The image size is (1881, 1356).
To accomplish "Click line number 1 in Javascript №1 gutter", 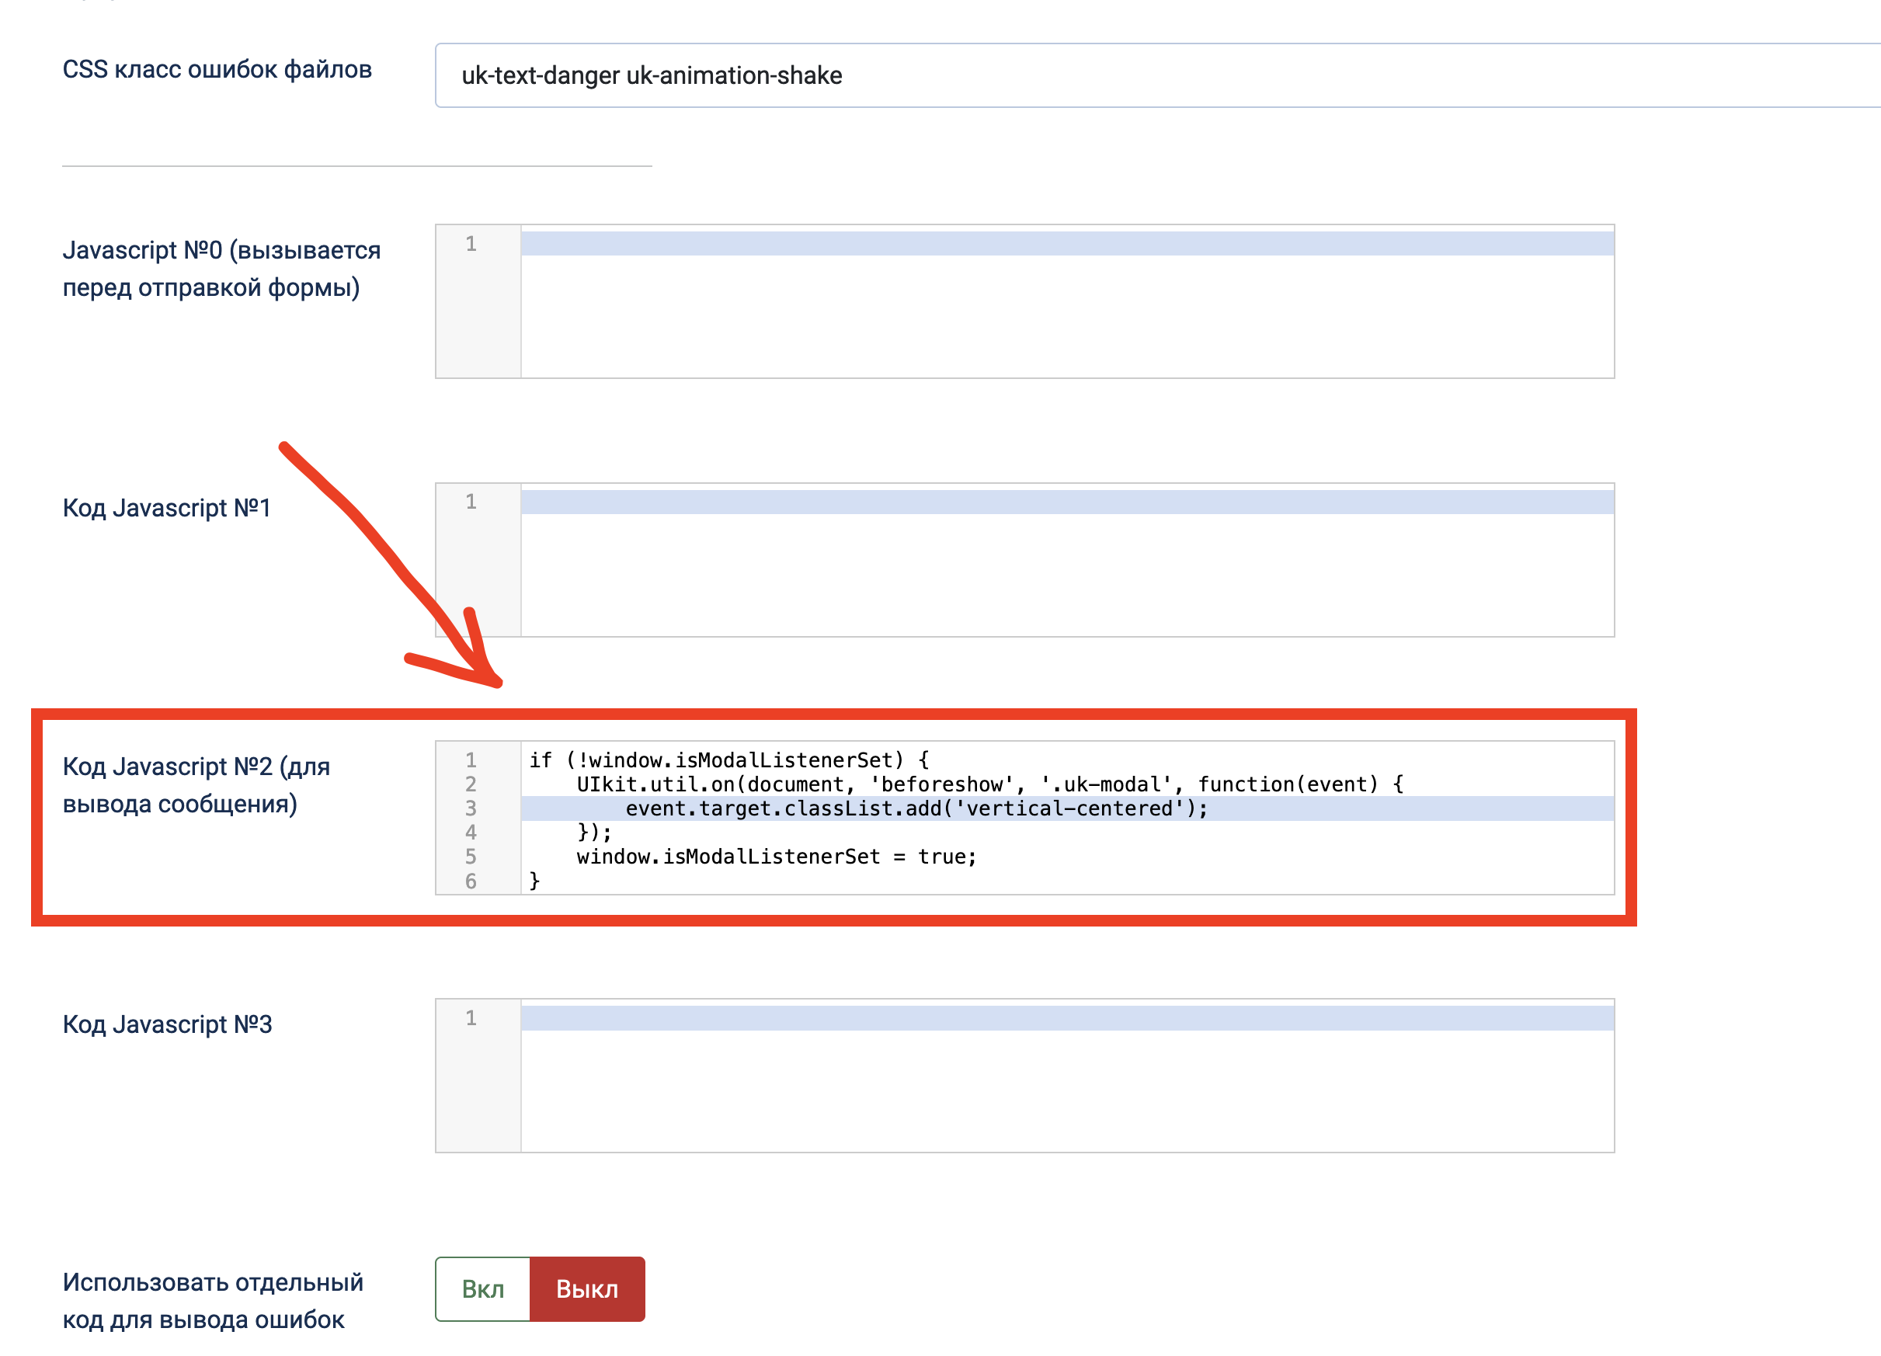I will click(471, 502).
